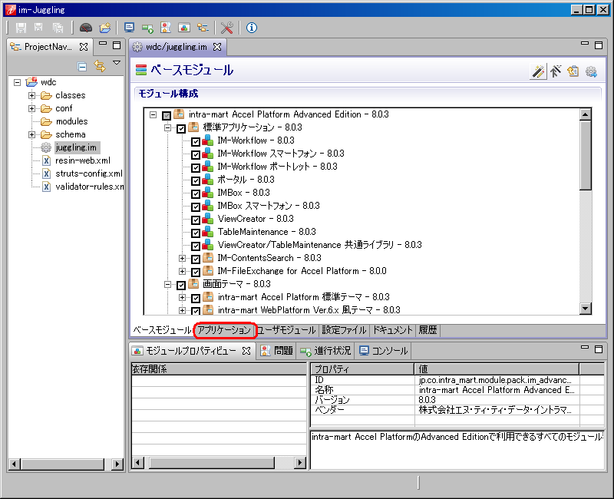The image size is (614, 499).
Task: Select juggling.im in project tree
Action: coord(76,147)
